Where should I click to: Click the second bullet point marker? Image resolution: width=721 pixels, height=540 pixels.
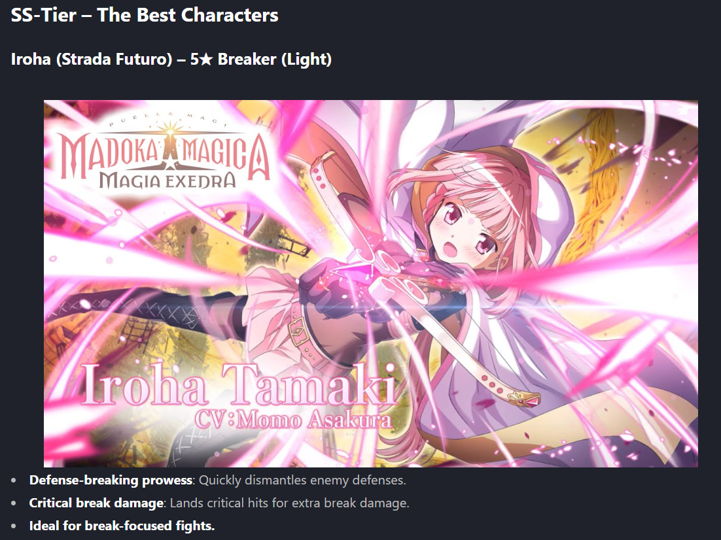(14, 503)
